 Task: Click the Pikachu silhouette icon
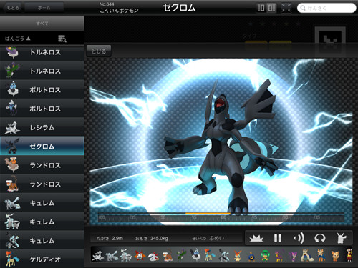[x=341, y=238]
